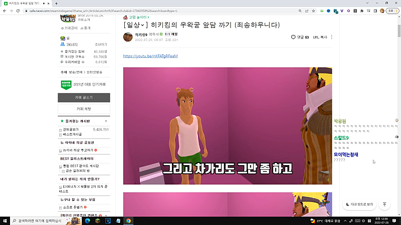Screen dimensions: 401x225
Task: Click 모이먹는참새 username in chat overlay
Action: click(346, 154)
